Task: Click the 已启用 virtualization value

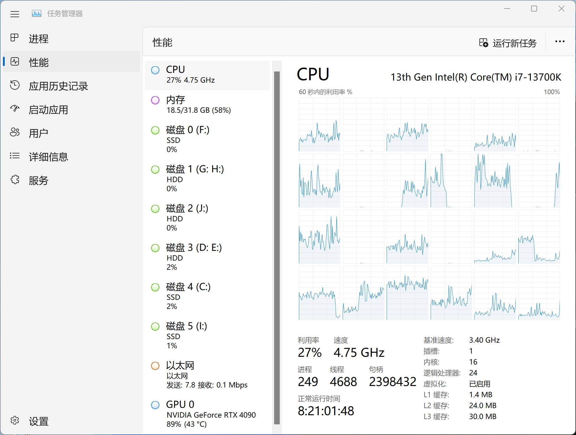Action: coord(480,384)
